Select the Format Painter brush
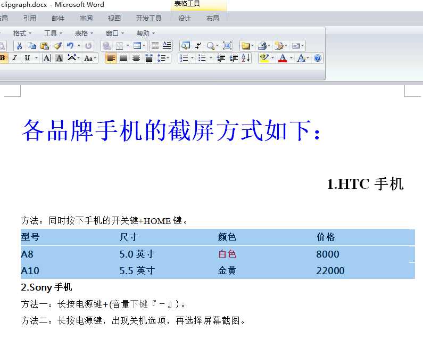Screen dimensions: 423x339 tap(57, 46)
